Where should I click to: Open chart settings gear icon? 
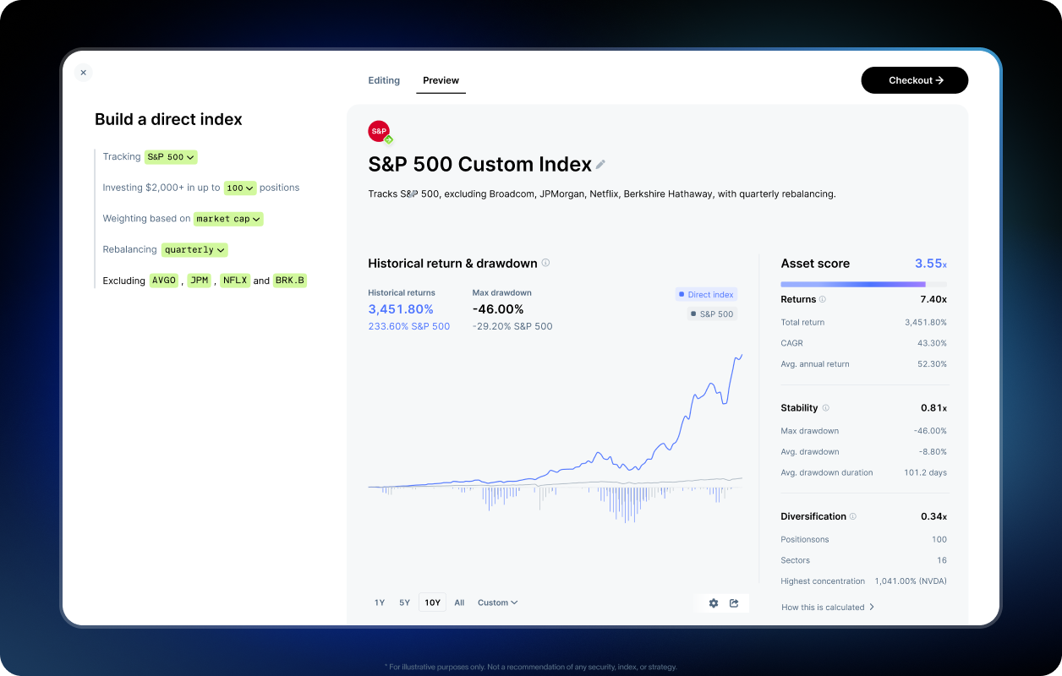tap(714, 603)
